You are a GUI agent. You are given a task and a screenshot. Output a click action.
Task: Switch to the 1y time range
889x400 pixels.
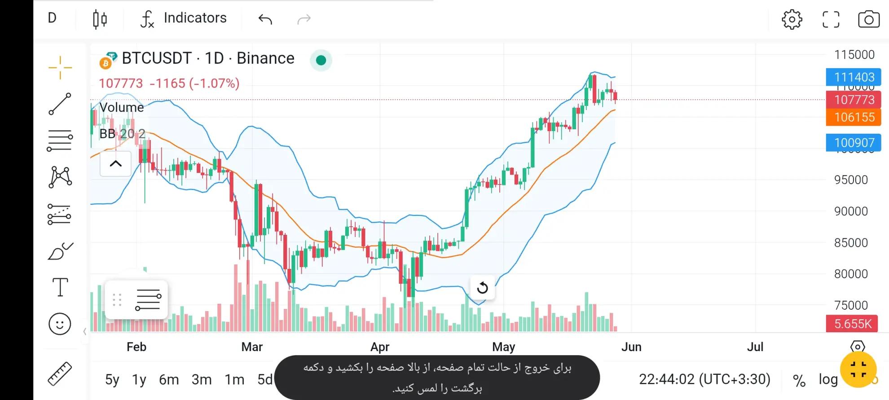[139, 380]
